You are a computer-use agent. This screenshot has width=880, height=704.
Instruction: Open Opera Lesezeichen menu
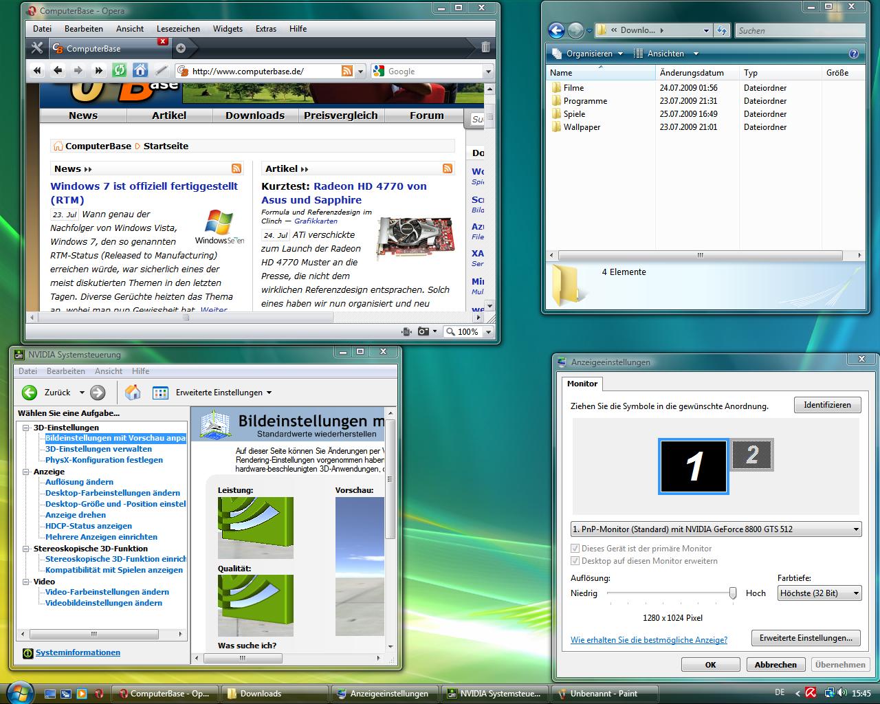tap(178, 29)
